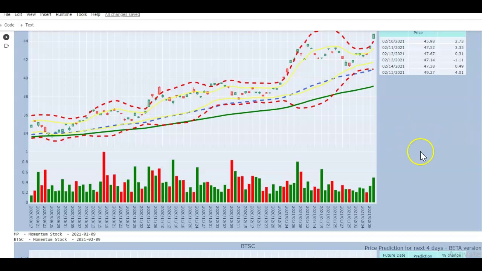The height and width of the screenshot is (271, 482).
Task: Select the 02/10/2021 date cell
Action: (x=393, y=41)
